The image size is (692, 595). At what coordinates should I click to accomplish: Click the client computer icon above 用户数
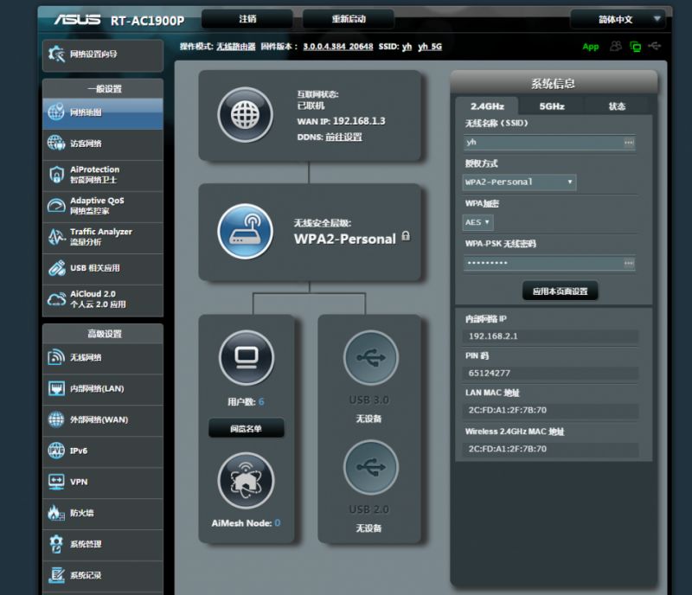click(246, 357)
